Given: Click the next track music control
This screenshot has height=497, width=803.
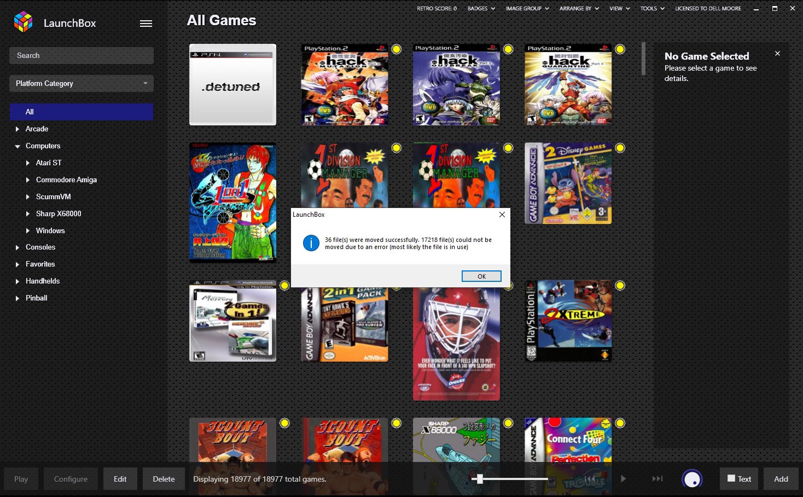Looking at the screenshot, I should [x=657, y=479].
